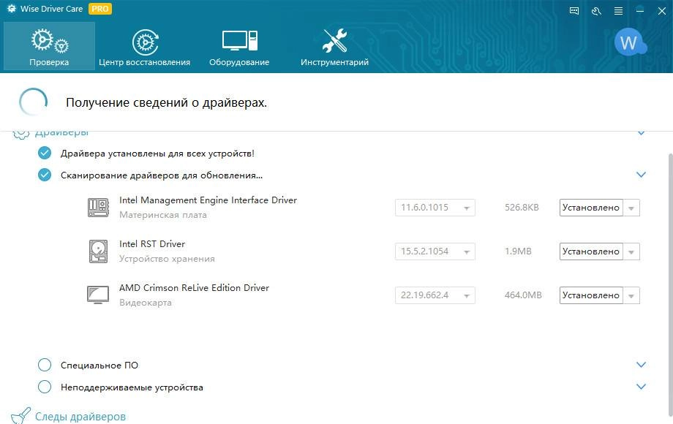The image size is (673, 424).
Task: Click the W user avatar icon
Action: (x=630, y=42)
